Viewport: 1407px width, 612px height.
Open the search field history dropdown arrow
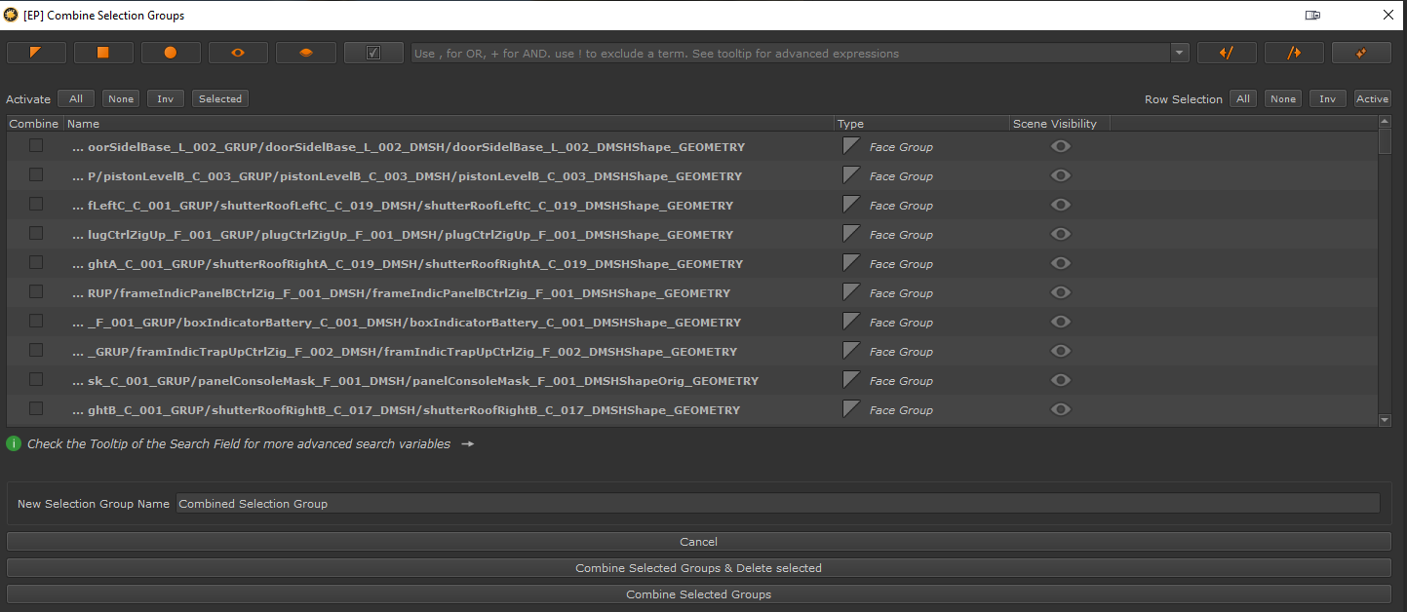[1179, 53]
